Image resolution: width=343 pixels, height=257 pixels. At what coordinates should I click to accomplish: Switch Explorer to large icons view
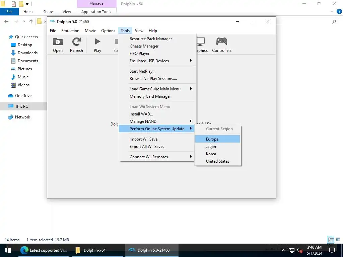click(x=338, y=240)
